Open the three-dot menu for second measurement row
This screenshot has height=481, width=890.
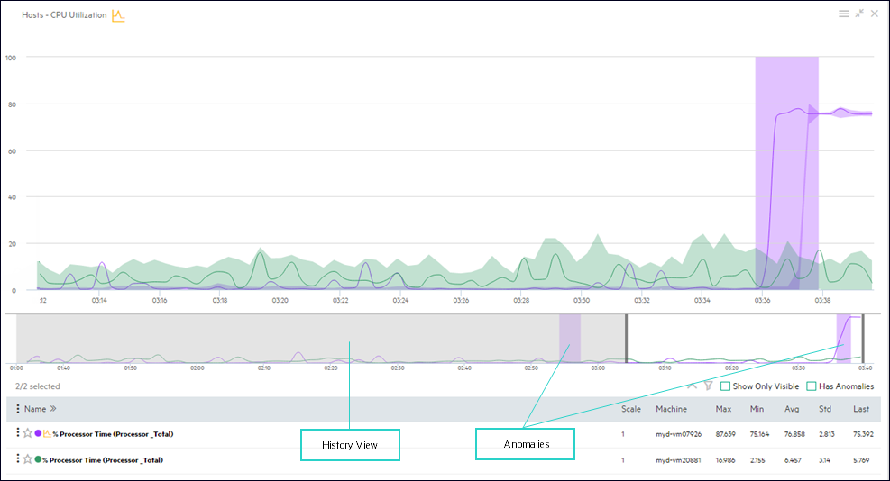18,459
